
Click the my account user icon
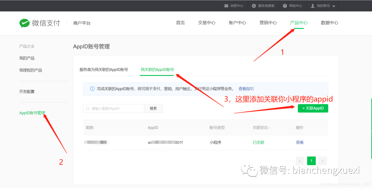[x=313, y=6]
